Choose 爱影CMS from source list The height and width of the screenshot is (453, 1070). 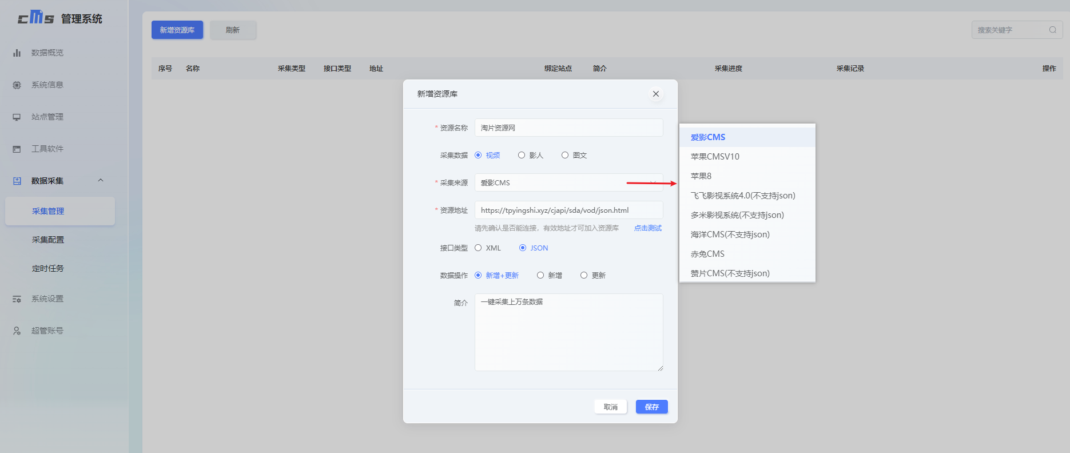[747, 137]
